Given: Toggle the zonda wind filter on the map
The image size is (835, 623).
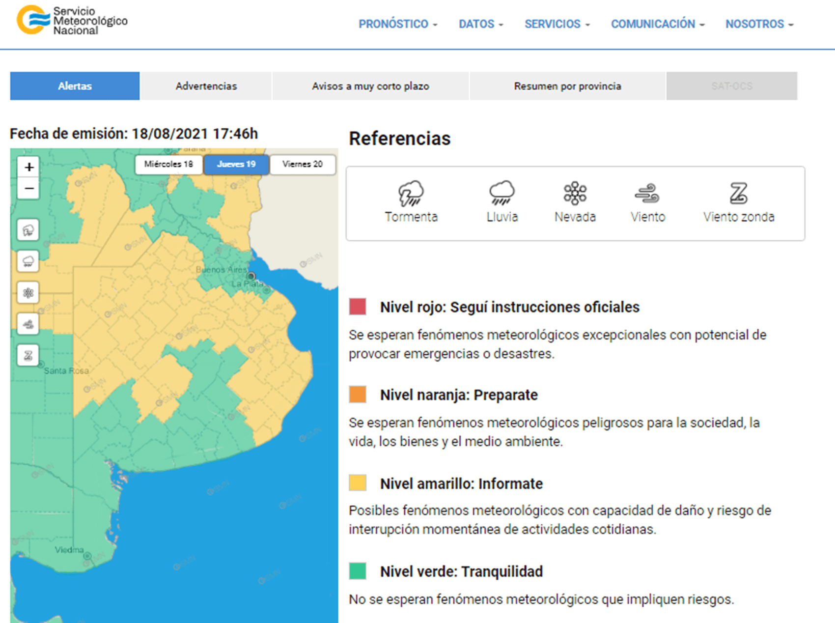Looking at the screenshot, I should [28, 355].
